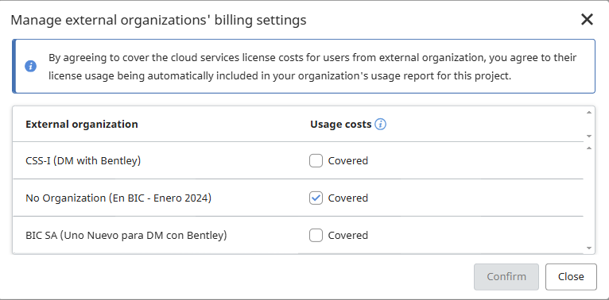Select the CSS-I (DM with Bentley) row name
Screen dimensions: 609x300
[x=83, y=160]
